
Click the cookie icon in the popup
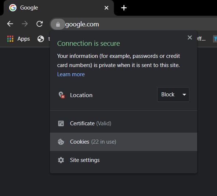coord(61,142)
